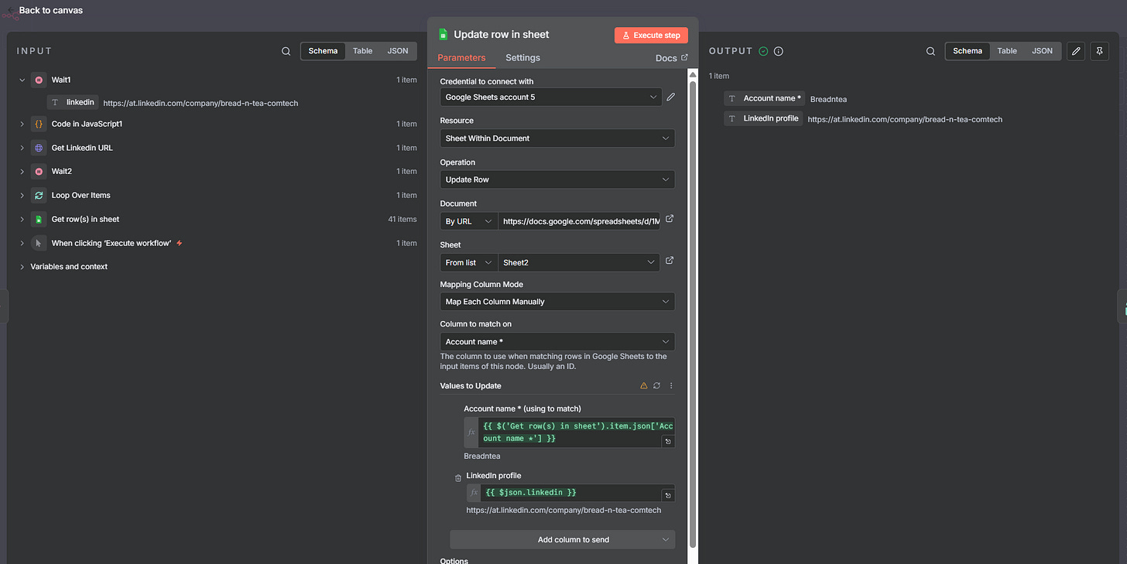Viewport: 1127px width, 564px height.
Task: Click the Loop Over Items icon
Action: click(39, 195)
